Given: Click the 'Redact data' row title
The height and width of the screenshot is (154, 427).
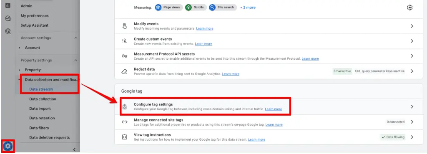Looking at the screenshot, I should point(144,69).
